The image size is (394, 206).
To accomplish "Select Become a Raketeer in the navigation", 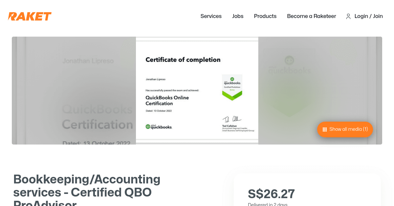I will [311, 16].
